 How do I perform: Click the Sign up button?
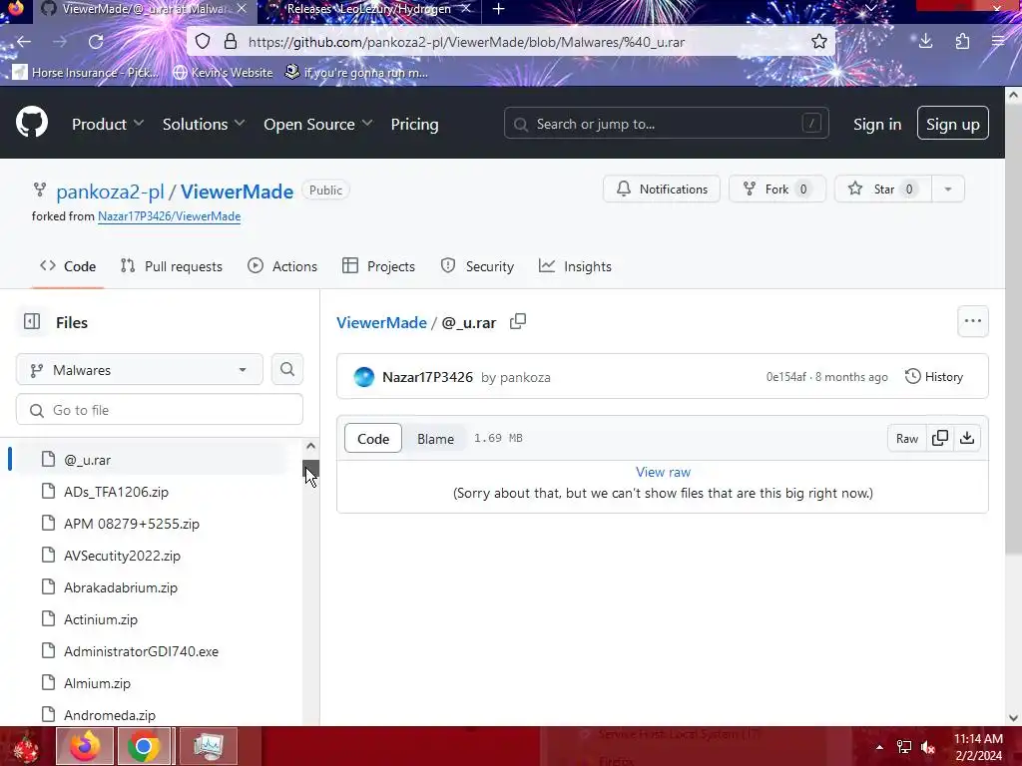[952, 123]
